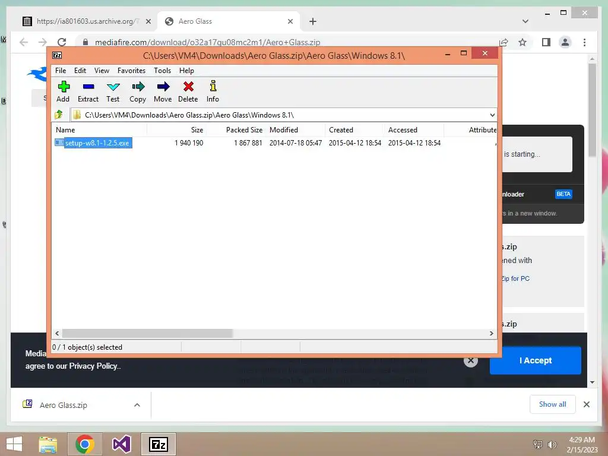Click the red Delete icon
Viewport: 608px width, 456px height.
[188, 91]
